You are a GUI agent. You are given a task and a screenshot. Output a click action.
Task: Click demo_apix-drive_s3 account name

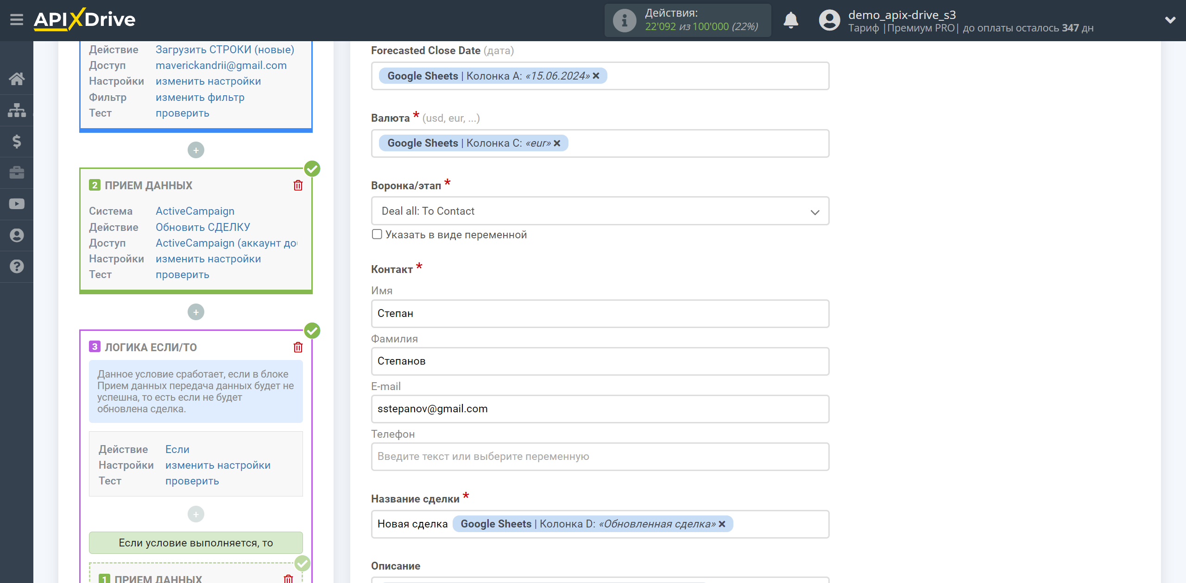tap(902, 15)
